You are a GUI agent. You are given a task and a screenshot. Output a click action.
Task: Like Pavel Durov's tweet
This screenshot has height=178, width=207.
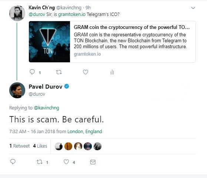tap(66, 162)
